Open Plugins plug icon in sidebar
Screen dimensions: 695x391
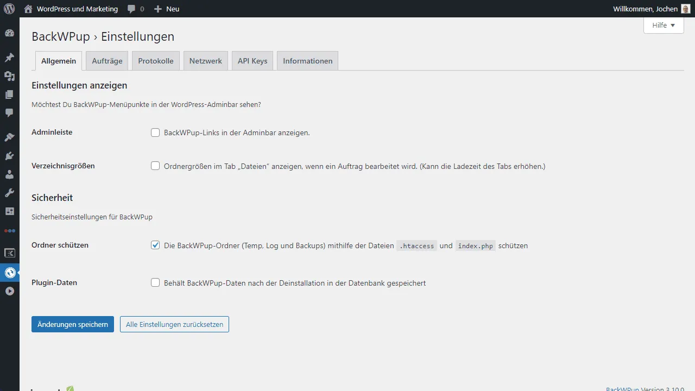pos(9,156)
